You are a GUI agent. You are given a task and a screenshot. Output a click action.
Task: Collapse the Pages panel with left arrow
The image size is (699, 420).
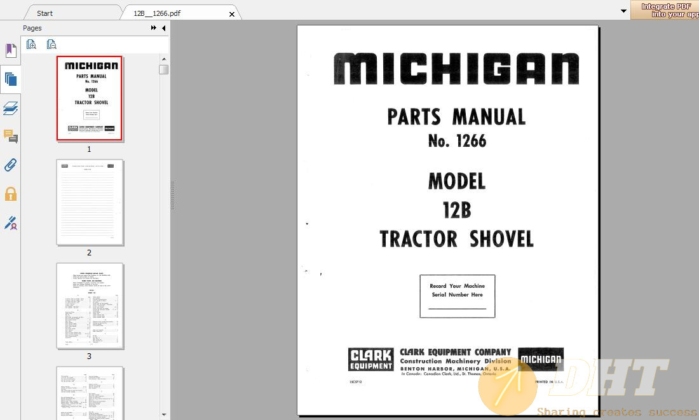click(163, 28)
